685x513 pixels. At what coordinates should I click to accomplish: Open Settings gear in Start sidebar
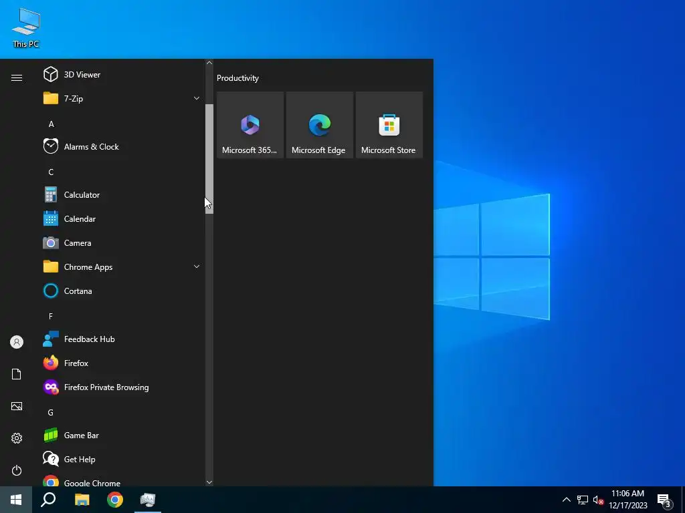coord(17,438)
